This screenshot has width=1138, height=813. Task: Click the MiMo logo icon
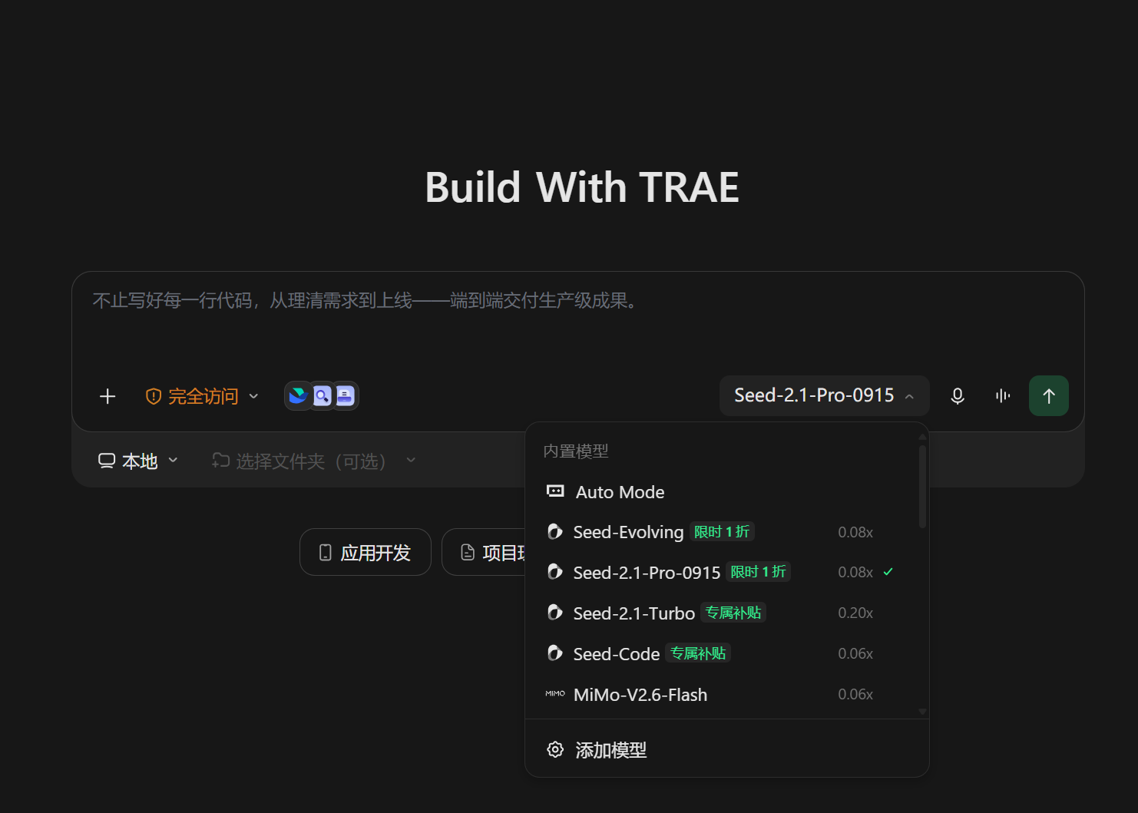(555, 694)
